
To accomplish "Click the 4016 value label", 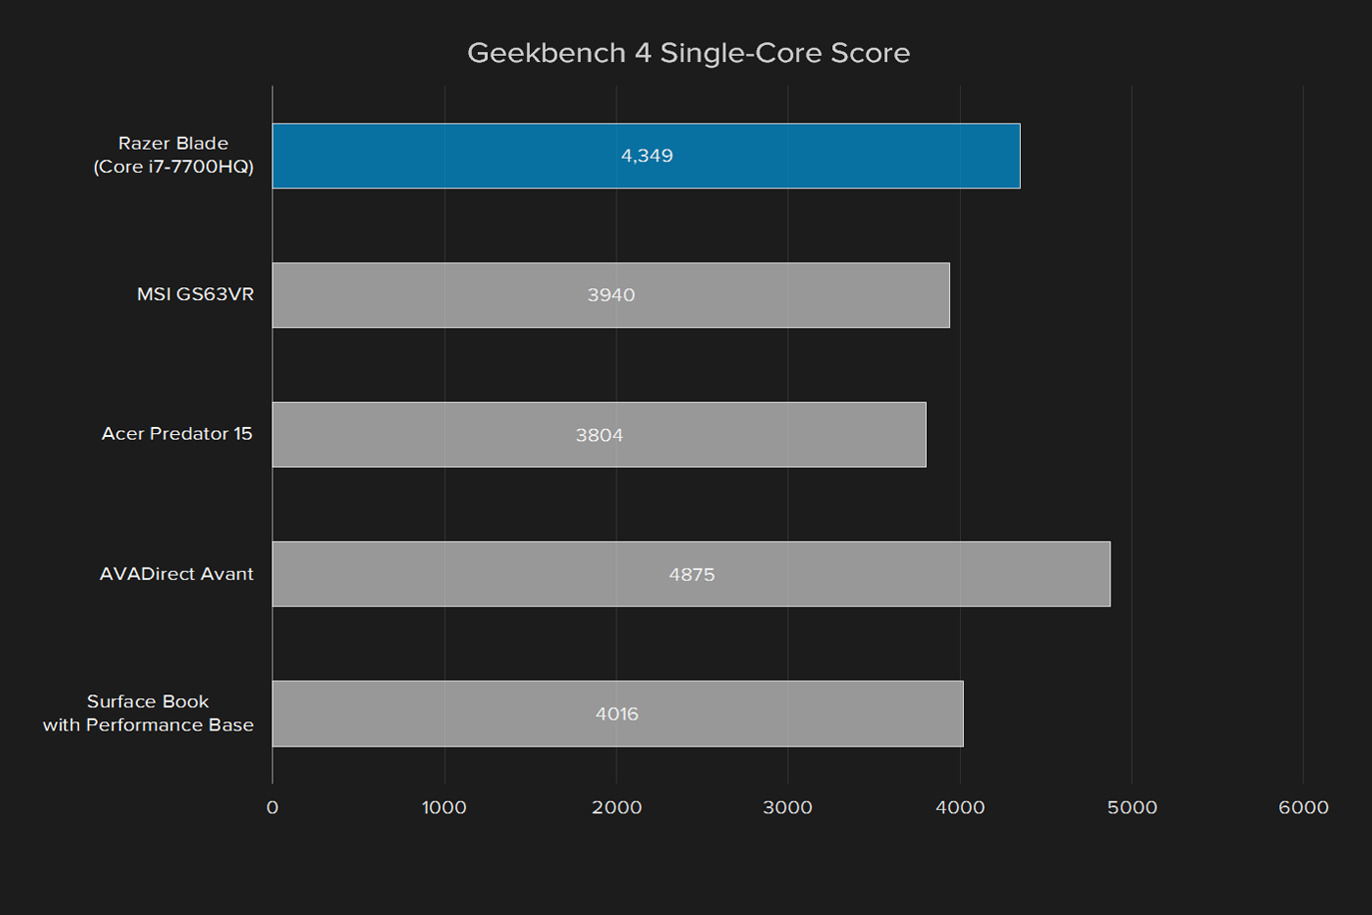I will pyautogui.click(x=617, y=714).
